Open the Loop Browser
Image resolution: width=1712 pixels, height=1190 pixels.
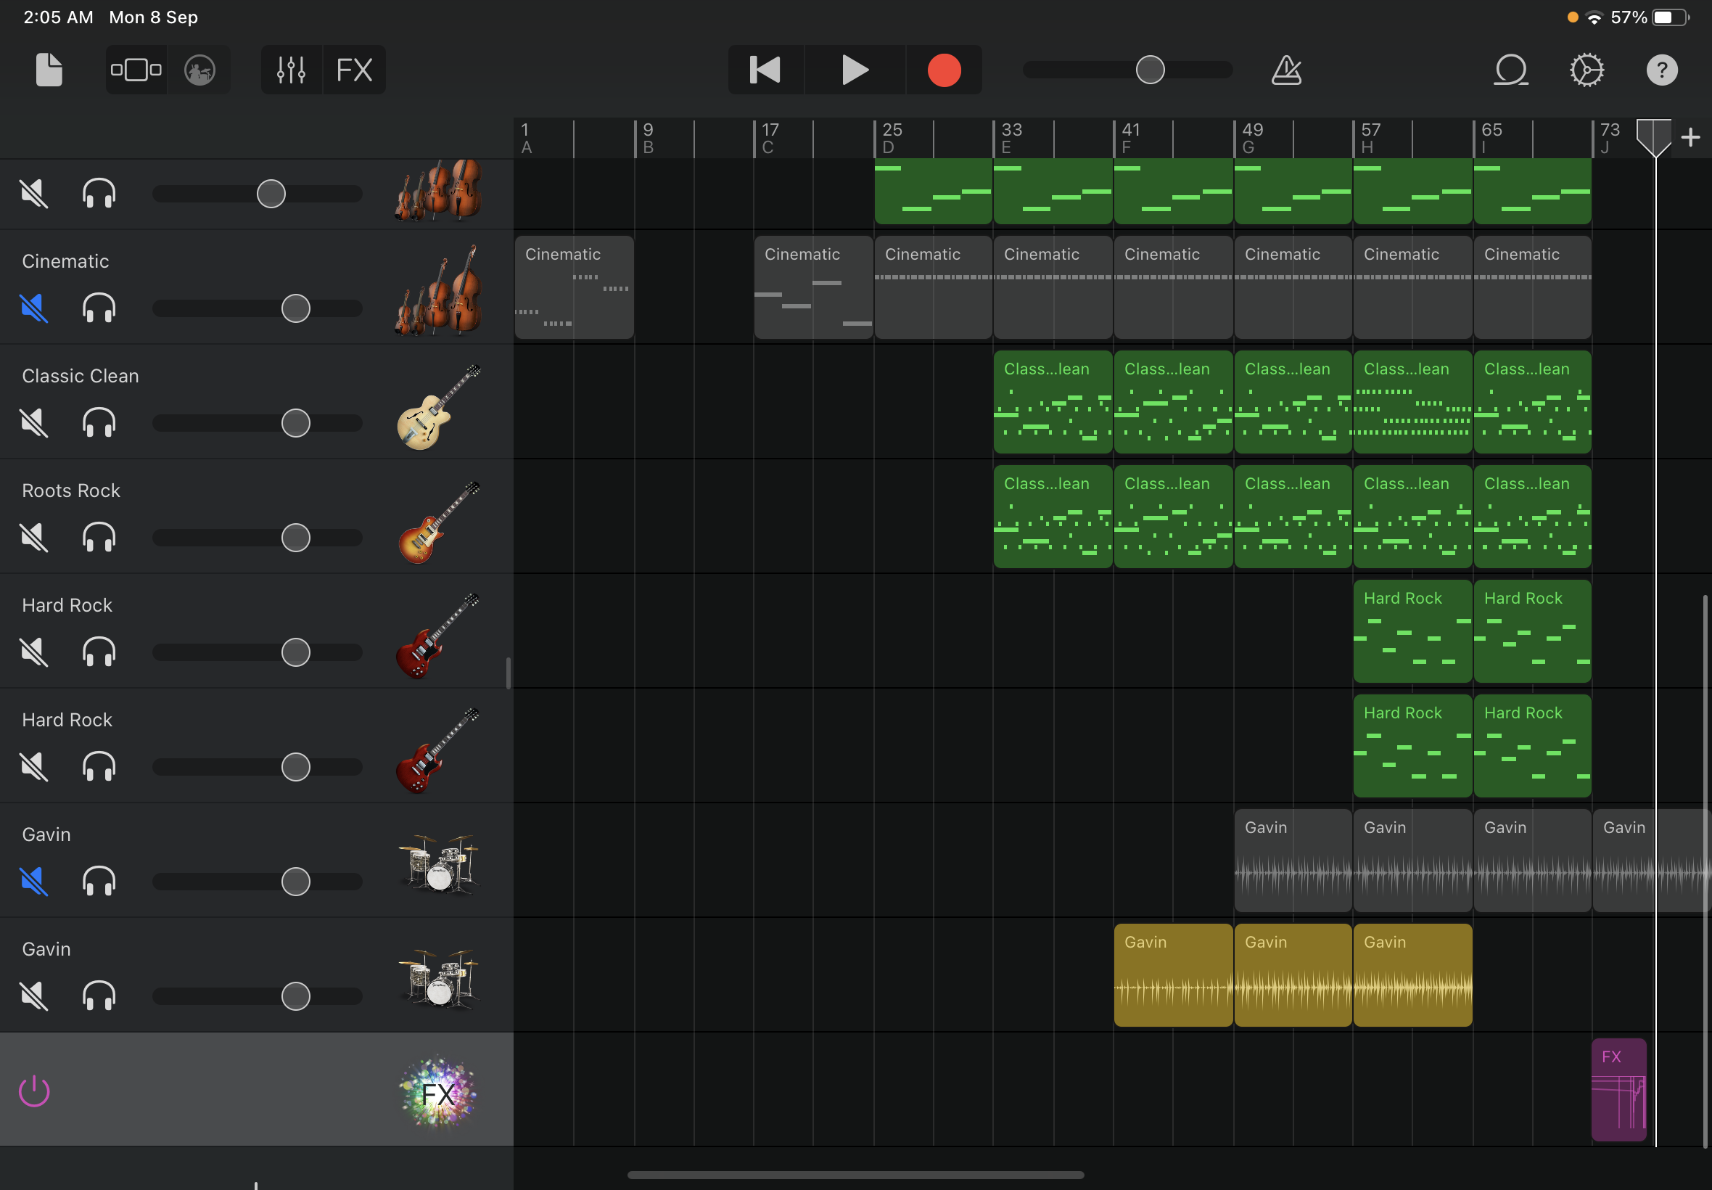coord(1511,70)
